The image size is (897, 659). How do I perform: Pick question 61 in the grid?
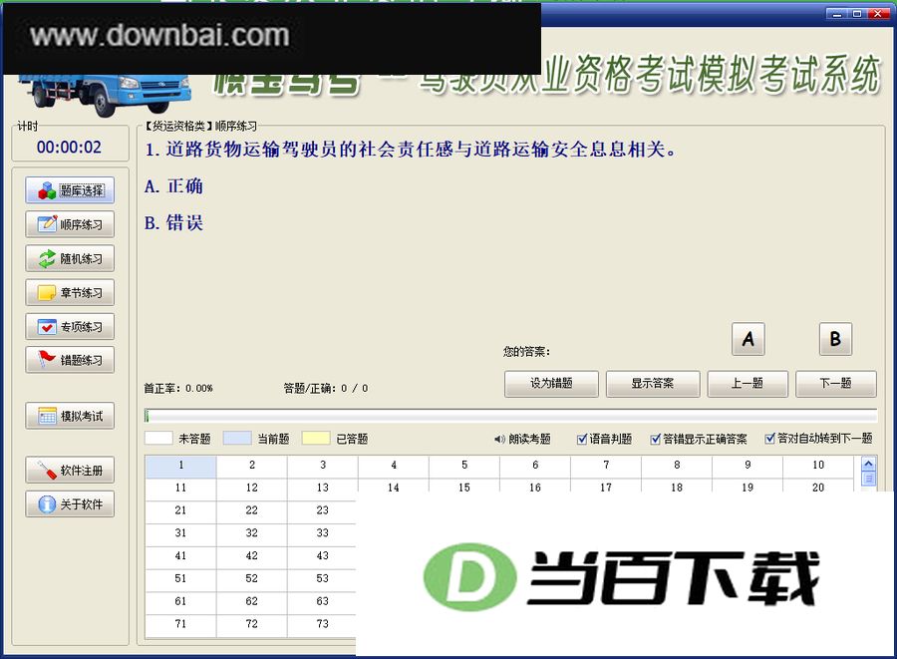tap(180, 602)
